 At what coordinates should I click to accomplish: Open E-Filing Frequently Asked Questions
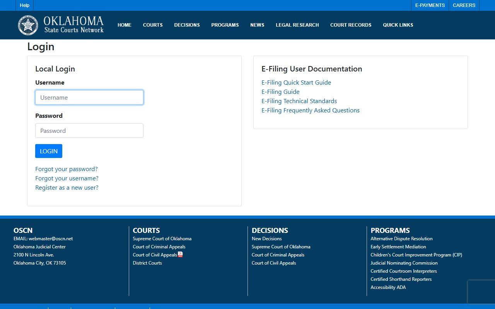(x=311, y=110)
